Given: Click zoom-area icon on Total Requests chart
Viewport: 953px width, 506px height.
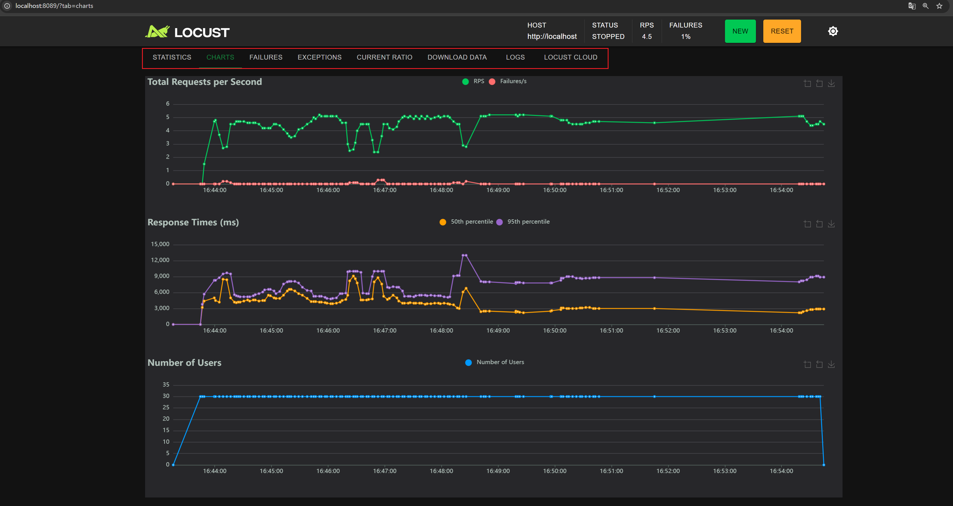Looking at the screenshot, I should pos(807,83).
